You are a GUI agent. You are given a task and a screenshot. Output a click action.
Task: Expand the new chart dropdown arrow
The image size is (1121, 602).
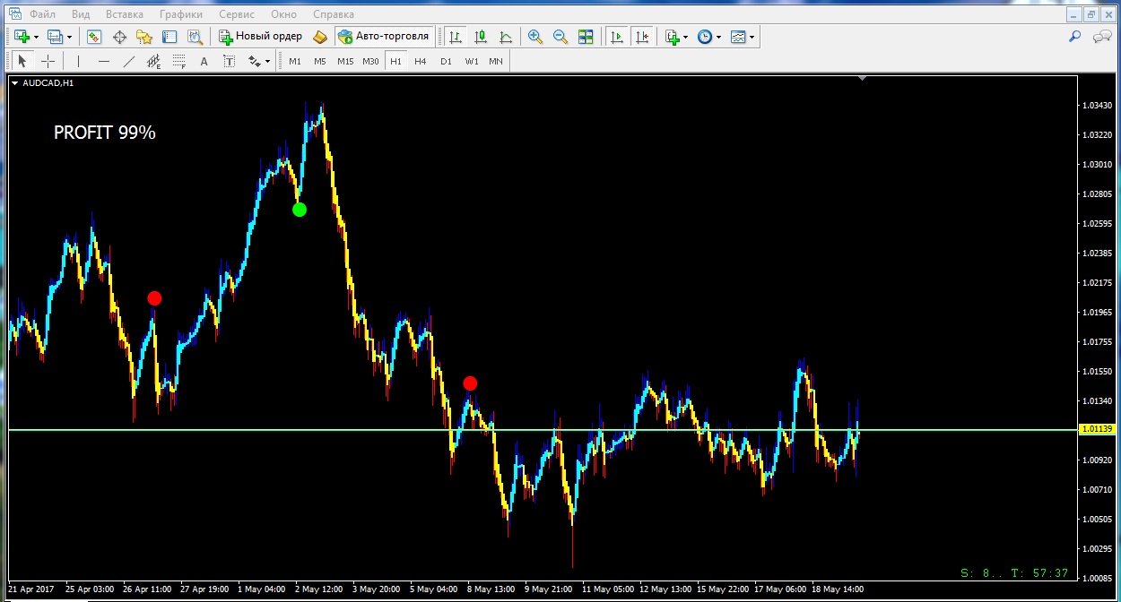[36, 37]
